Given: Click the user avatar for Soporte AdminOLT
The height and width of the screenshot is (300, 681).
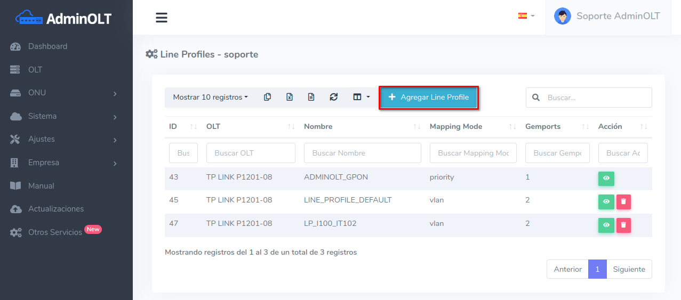Looking at the screenshot, I should [562, 16].
